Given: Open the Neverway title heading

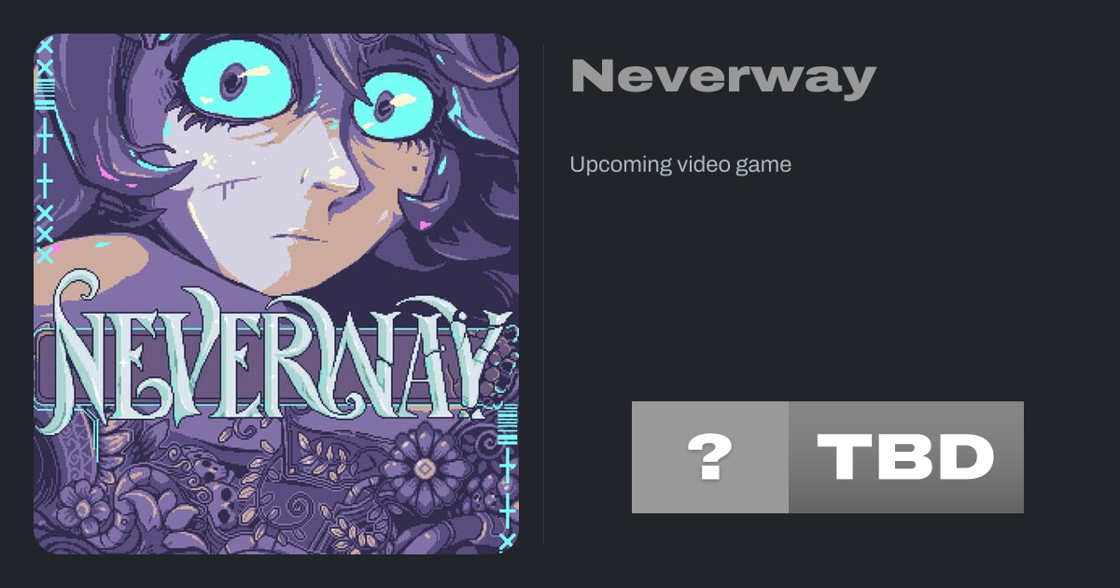Looking at the screenshot, I should click(723, 77).
